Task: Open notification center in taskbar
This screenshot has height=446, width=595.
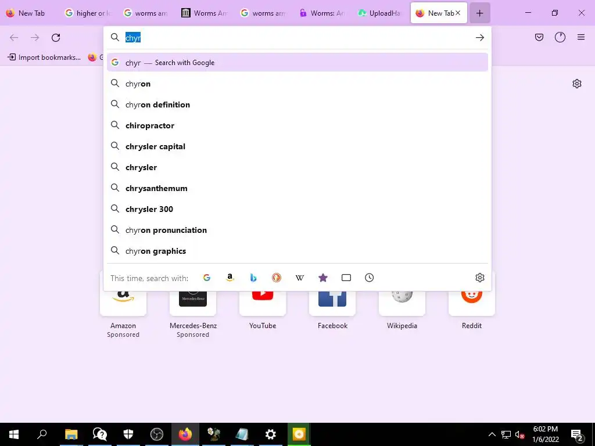Action: pyautogui.click(x=577, y=434)
